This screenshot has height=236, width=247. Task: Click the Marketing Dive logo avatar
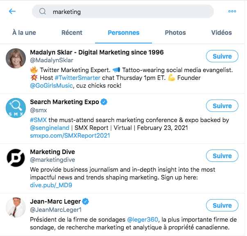tap(16, 158)
